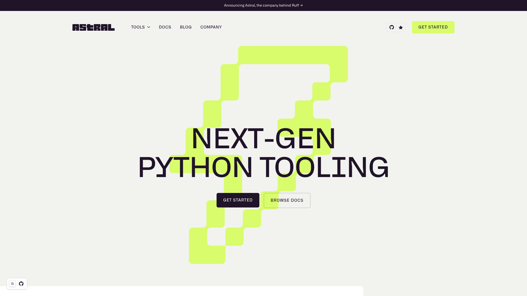Screen dimensions: 527x296
Task: Click the star icon in the header
Action: [401, 27]
